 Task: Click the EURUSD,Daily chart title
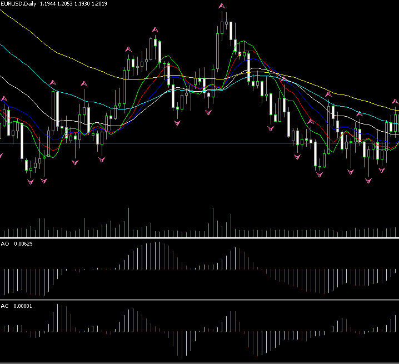click(18, 4)
